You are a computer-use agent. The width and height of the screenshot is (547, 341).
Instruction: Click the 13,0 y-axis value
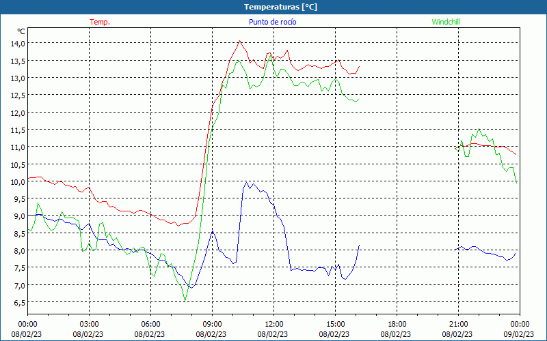18,78
